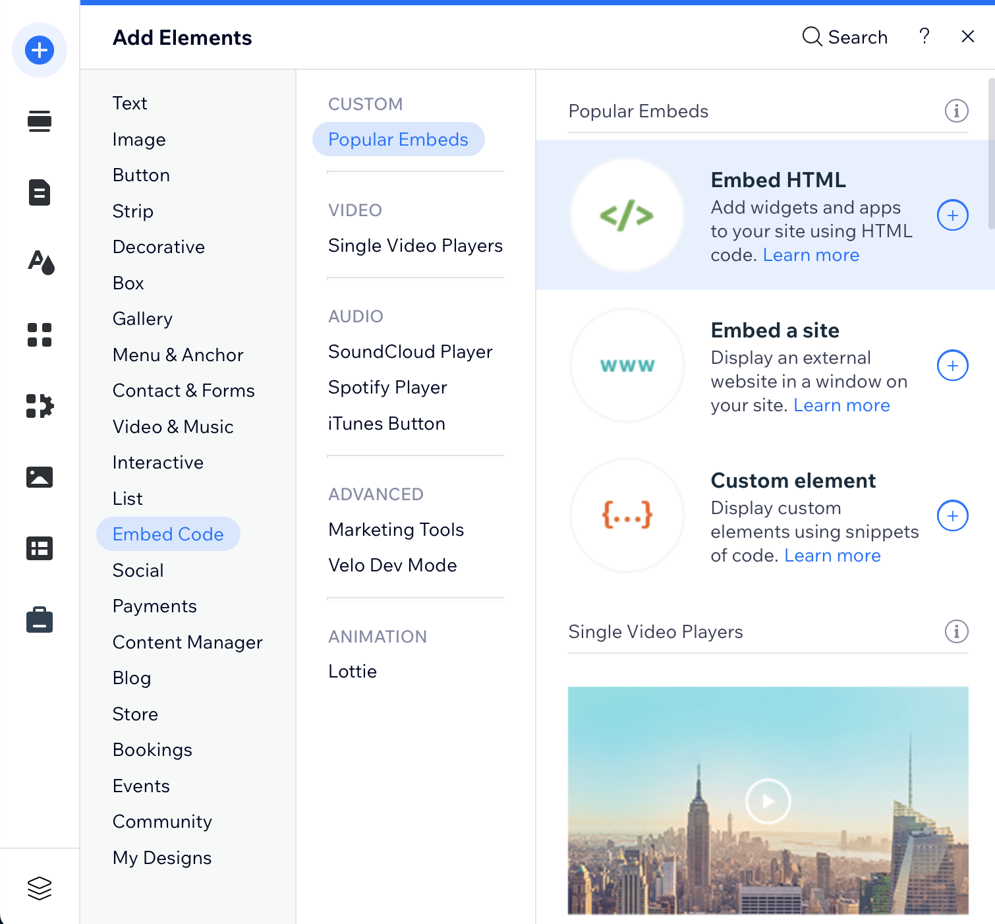Open Learn more link for Embed HTML
Image resolution: width=995 pixels, height=924 pixels.
[810, 255]
